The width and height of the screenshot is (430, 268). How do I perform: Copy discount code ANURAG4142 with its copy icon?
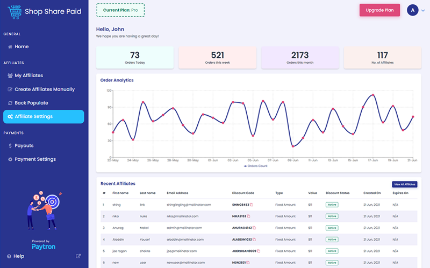[x=254, y=228]
